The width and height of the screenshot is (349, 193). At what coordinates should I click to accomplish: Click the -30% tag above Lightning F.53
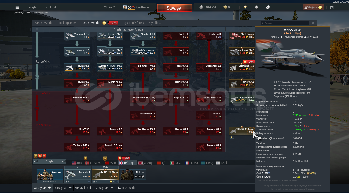click(251, 62)
